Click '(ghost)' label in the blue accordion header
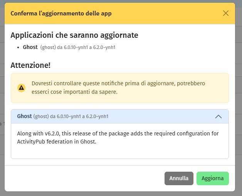This screenshot has height=196, width=242. pos(41,116)
